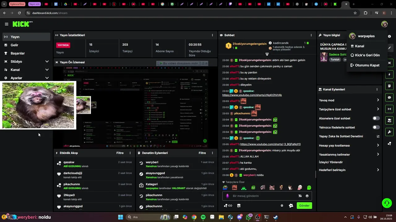Image resolution: width=396 pixels, height=222 pixels.
Task: Open the emoji picker in message box
Action: pyautogui.click(x=307, y=196)
